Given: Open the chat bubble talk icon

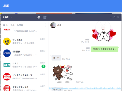Looking at the screenshot, I should (39, 17).
